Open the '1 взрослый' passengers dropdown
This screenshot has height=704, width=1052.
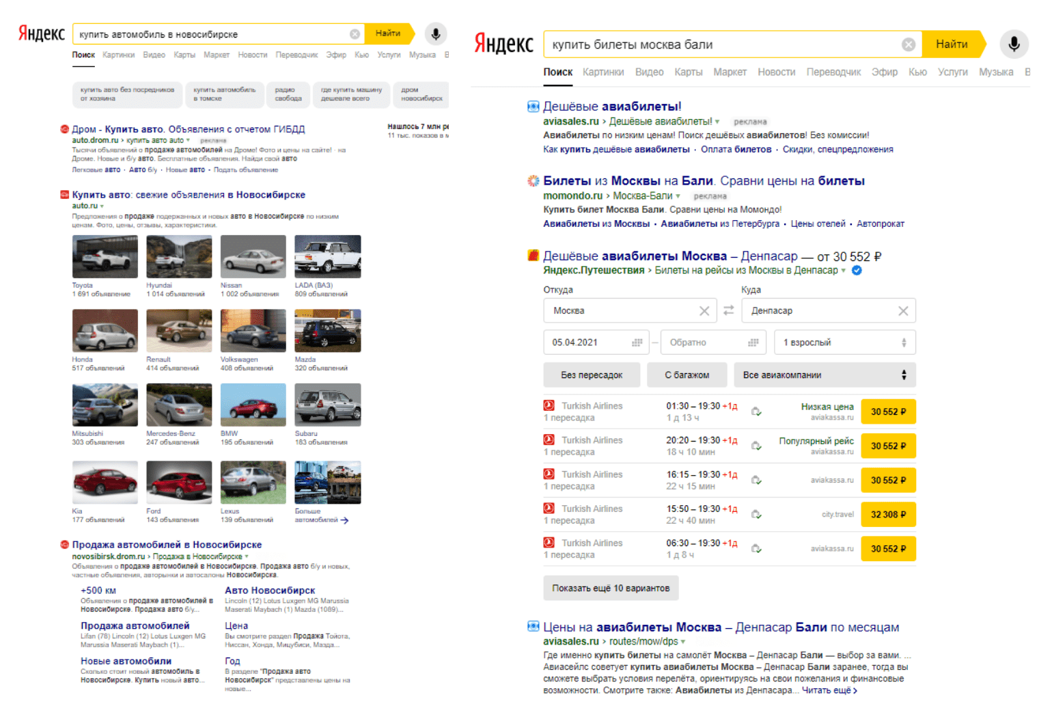point(844,342)
